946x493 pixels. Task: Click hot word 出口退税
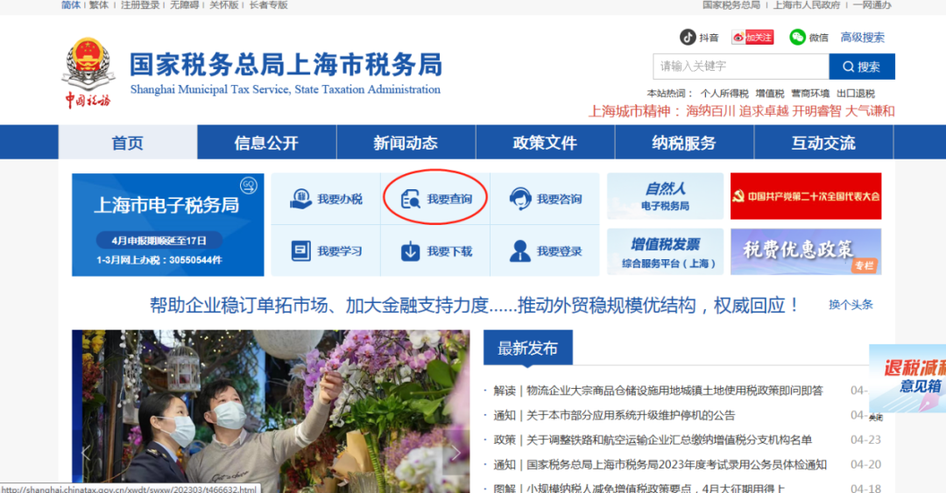tap(856, 94)
